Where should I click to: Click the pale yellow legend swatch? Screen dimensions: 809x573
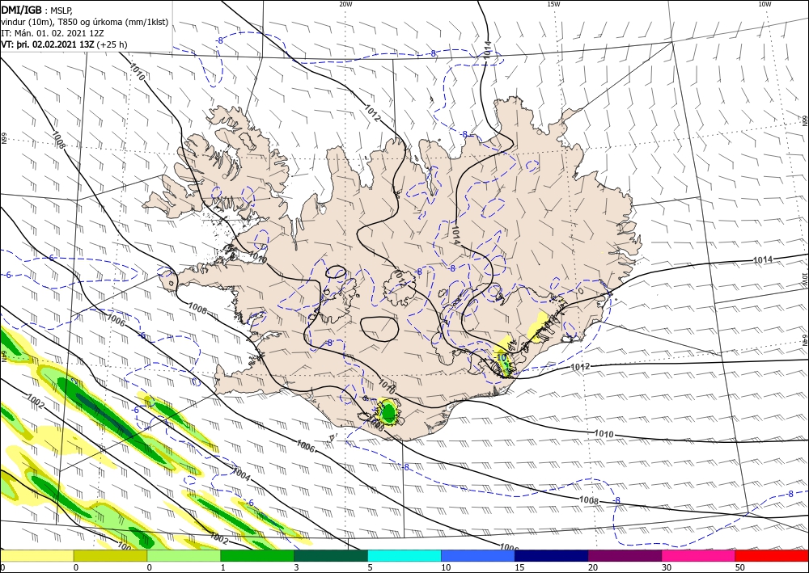(36, 556)
